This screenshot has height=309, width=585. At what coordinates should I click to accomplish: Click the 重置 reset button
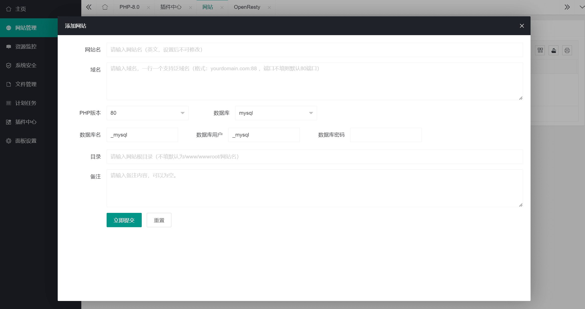(x=159, y=220)
